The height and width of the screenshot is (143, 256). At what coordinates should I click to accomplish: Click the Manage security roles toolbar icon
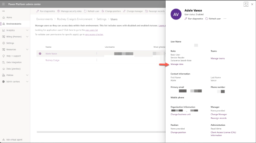(x=59, y=11)
